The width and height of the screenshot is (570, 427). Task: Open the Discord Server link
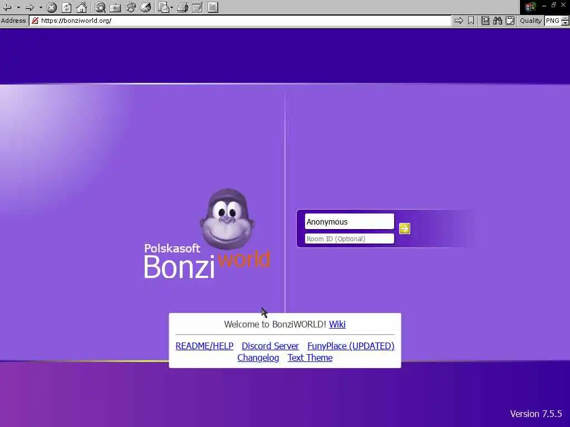pyautogui.click(x=271, y=346)
